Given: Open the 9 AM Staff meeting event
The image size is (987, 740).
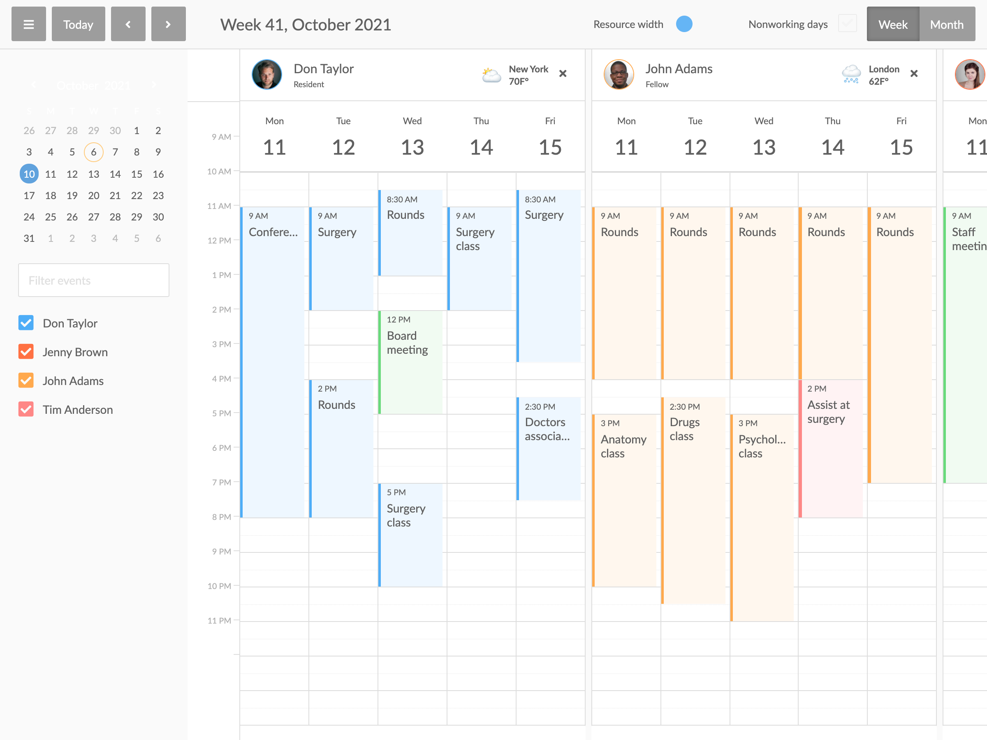Looking at the screenshot, I should [965, 345].
